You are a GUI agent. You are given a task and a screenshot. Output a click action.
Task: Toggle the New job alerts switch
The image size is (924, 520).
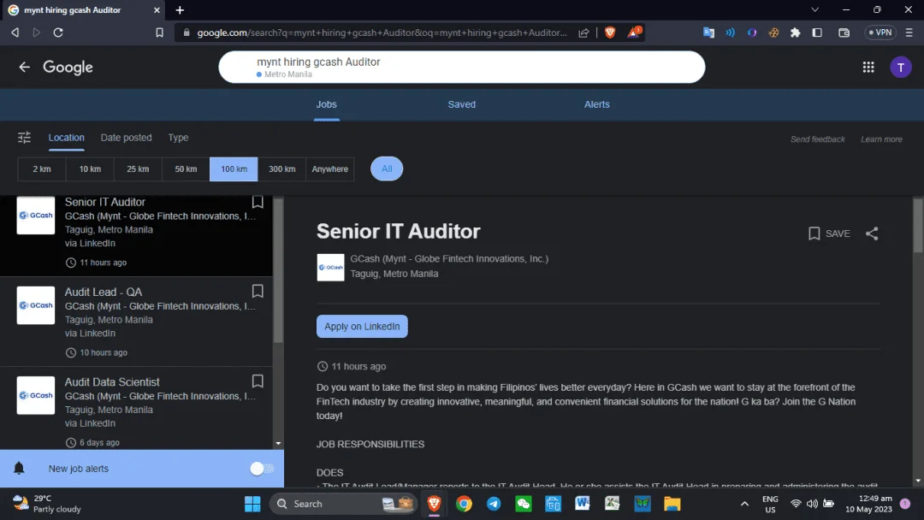click(262, 469)
